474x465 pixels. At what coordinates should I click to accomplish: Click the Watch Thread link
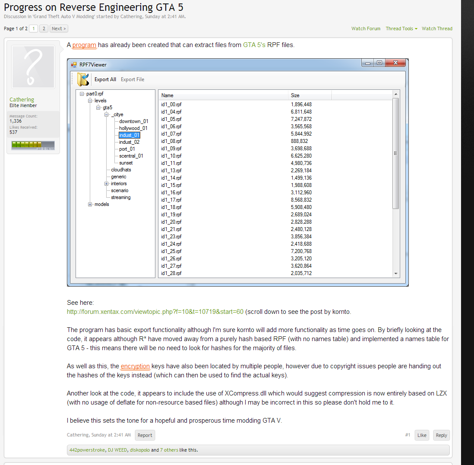tap(437, 28)
